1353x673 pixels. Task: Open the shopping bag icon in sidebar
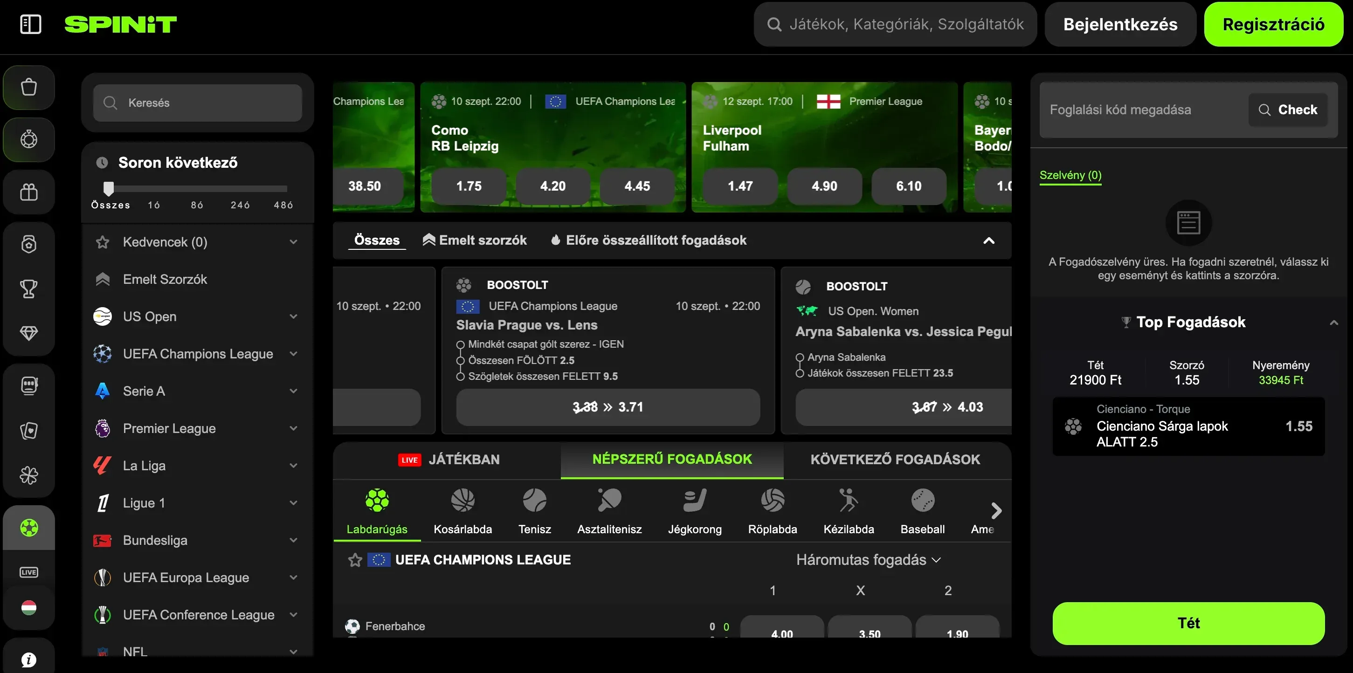point(29,87)
